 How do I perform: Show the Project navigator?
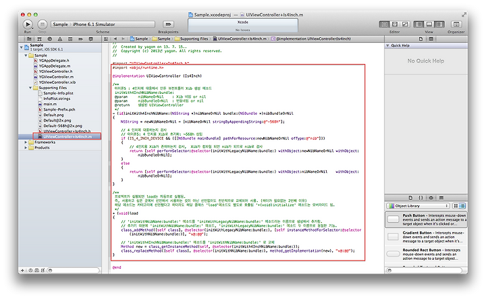click(x=29, y=39)
